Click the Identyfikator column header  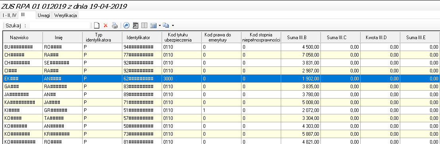142,38
